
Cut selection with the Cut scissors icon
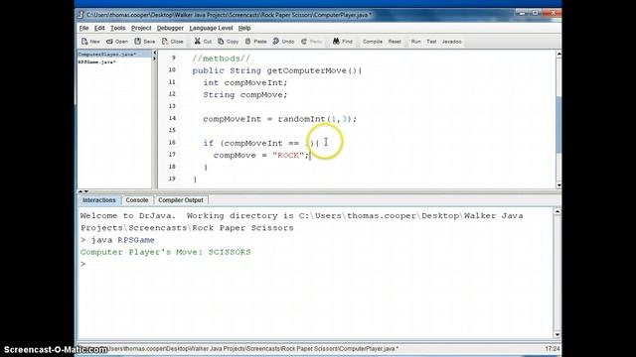[x=197, y=42]
